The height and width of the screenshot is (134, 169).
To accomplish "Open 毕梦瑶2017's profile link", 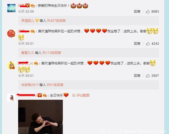I will click(30, 85).
